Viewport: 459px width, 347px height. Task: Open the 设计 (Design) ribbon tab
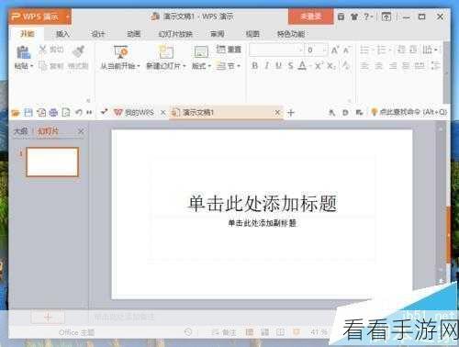(98, 34)
